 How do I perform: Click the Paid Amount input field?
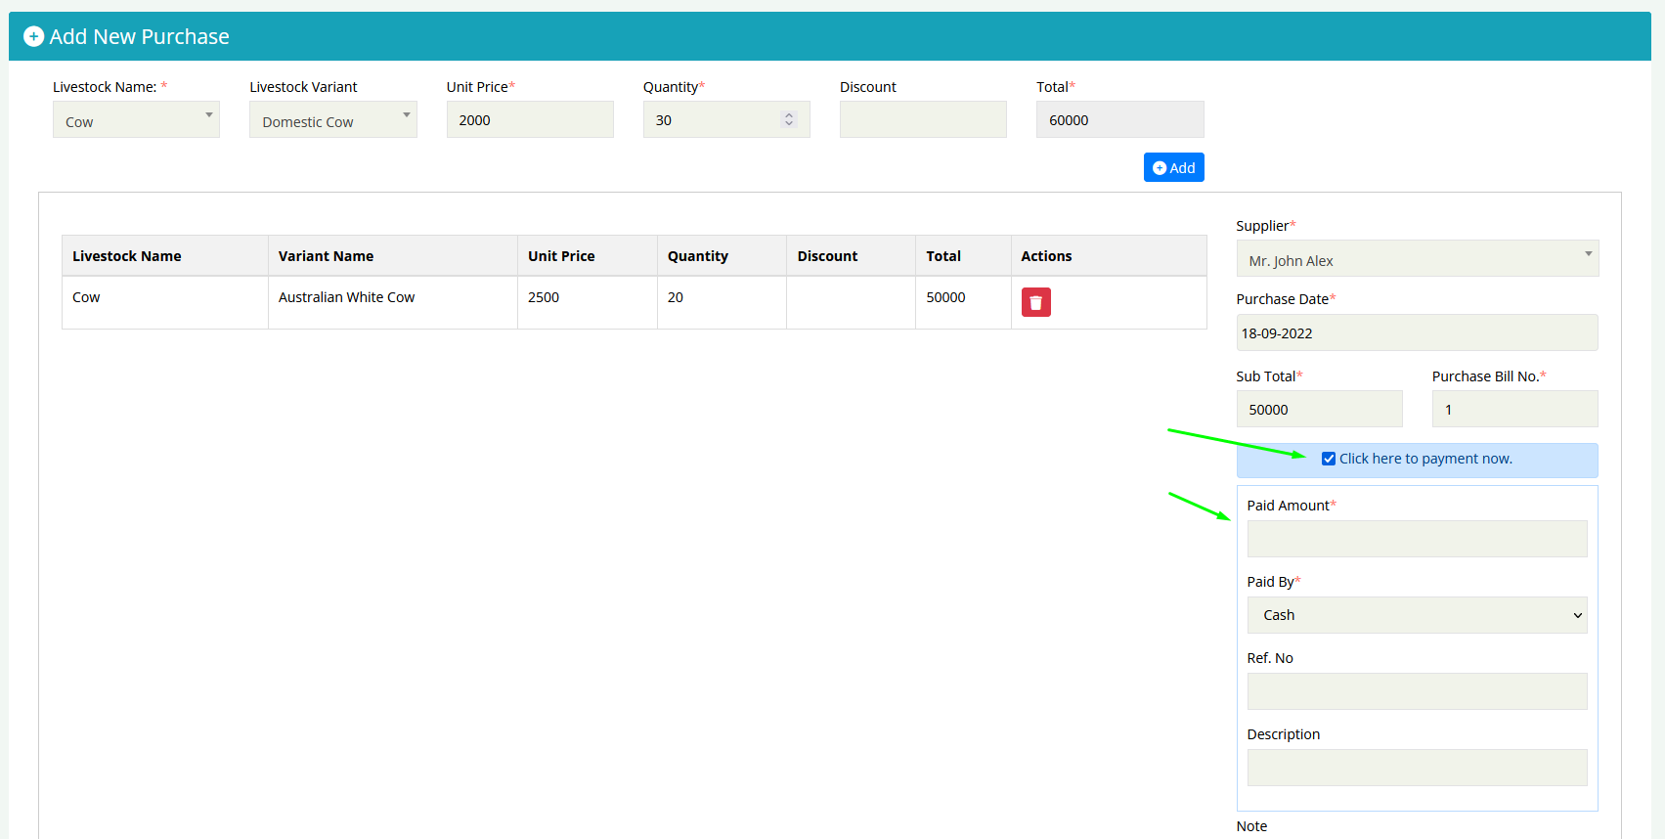tap(1416, 539)
